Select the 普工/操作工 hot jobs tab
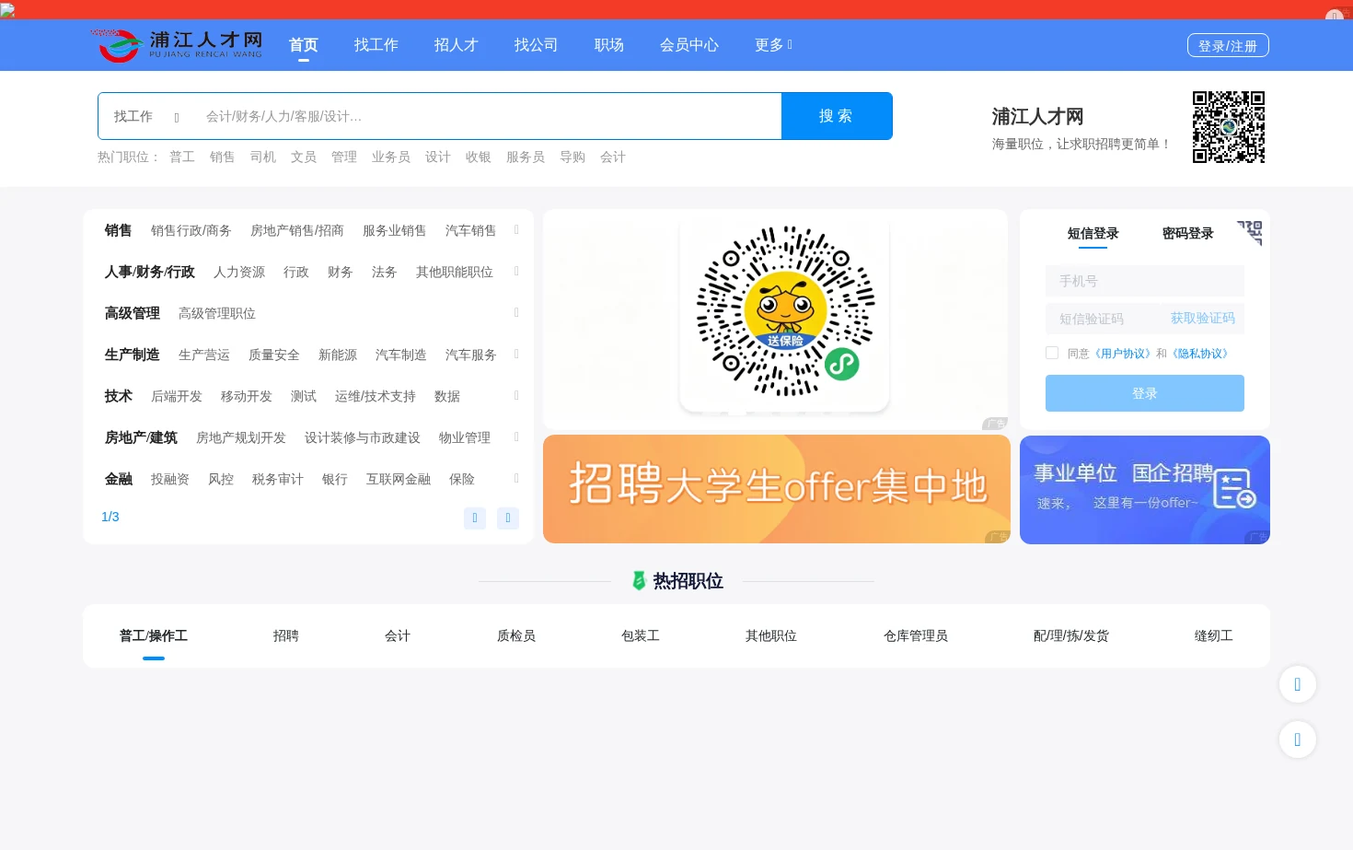This screenshot has width=1353, height=850. (154, 635)
